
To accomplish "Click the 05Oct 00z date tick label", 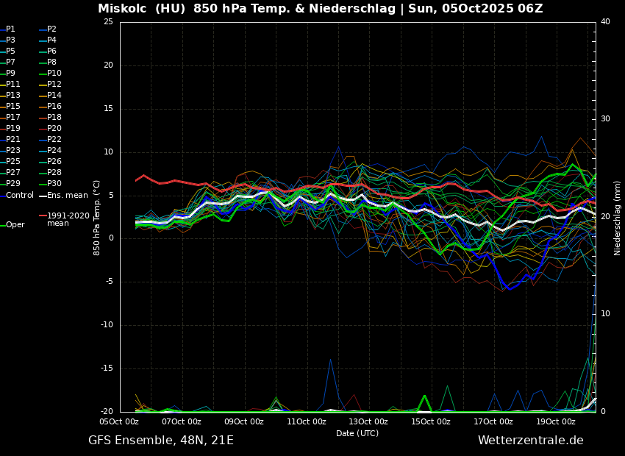I will click(x=119, y=421).
